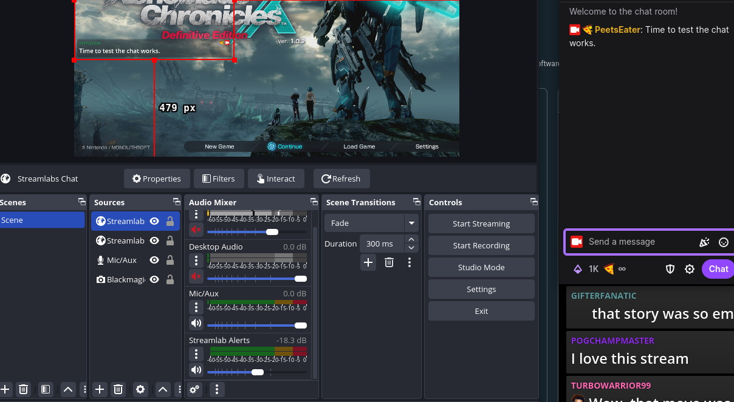Float the Scene Transitions dock panel
The width and height of the screenshot is (734, 402).
[416, 202]
